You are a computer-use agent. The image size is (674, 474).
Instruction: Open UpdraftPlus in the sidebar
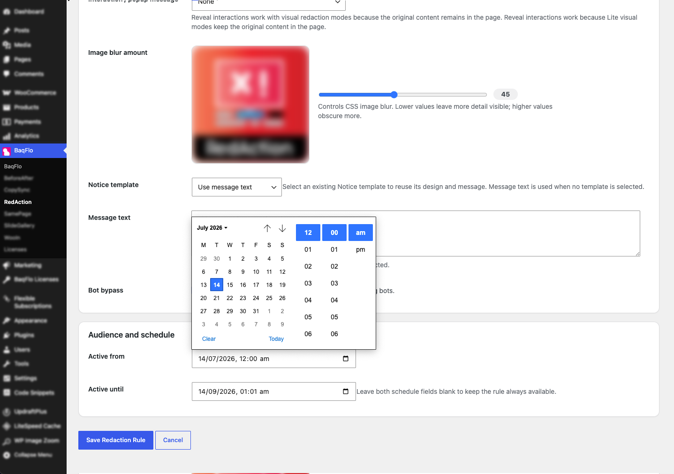(x=30, y=412)
